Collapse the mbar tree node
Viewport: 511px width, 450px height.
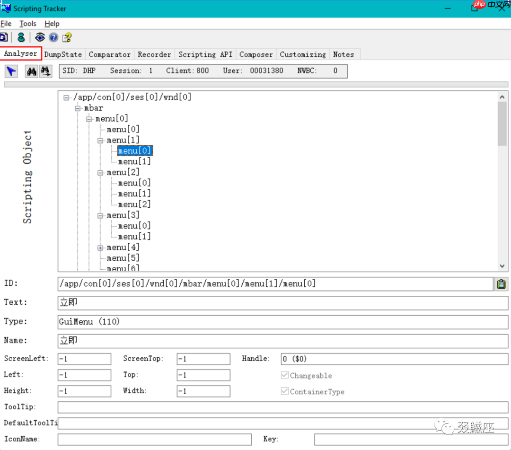click(78, 108)
